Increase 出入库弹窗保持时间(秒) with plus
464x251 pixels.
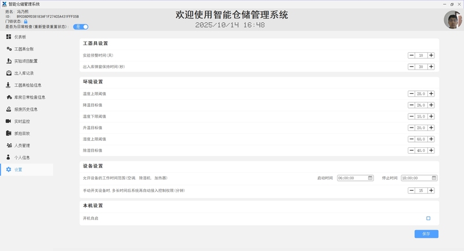pos(431,67)
